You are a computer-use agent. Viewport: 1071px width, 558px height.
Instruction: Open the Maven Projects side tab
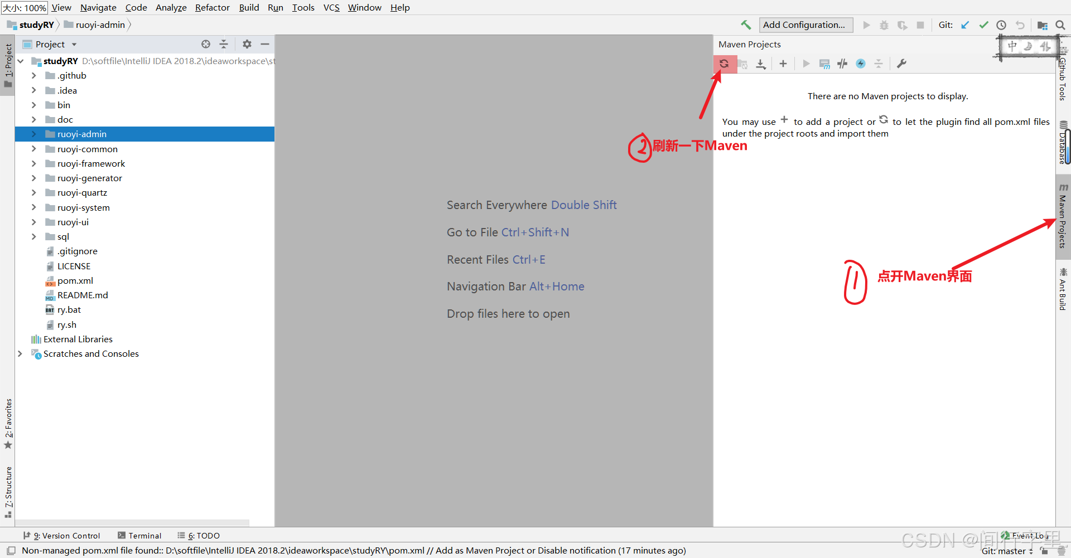(1063, 216)
